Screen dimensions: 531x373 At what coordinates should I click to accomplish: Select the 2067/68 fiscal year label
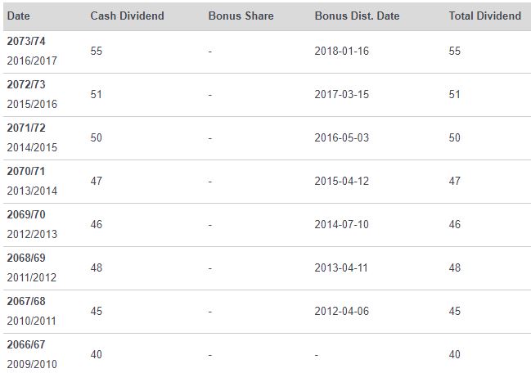tap(26, 301)
